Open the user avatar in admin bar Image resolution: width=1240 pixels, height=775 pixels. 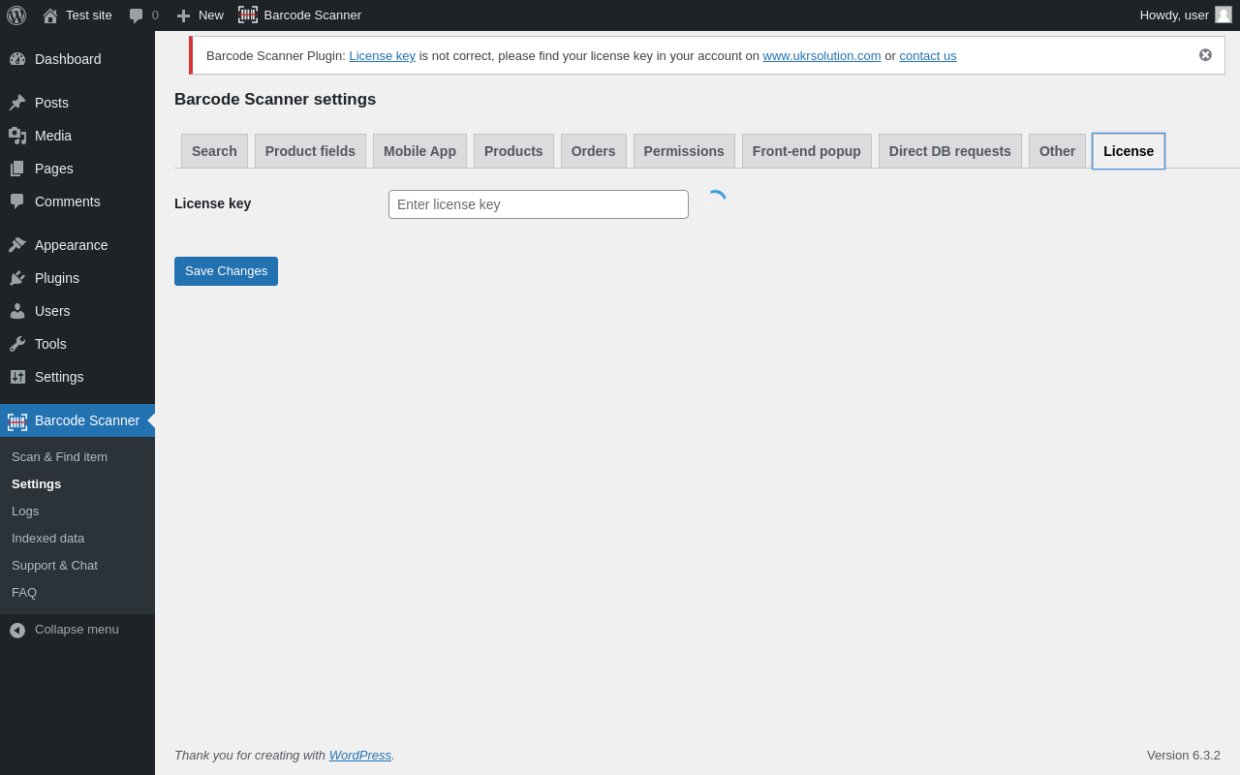1224,15
